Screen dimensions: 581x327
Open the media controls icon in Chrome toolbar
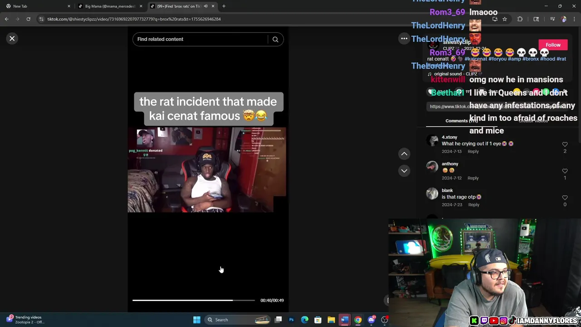pos(552,19)
